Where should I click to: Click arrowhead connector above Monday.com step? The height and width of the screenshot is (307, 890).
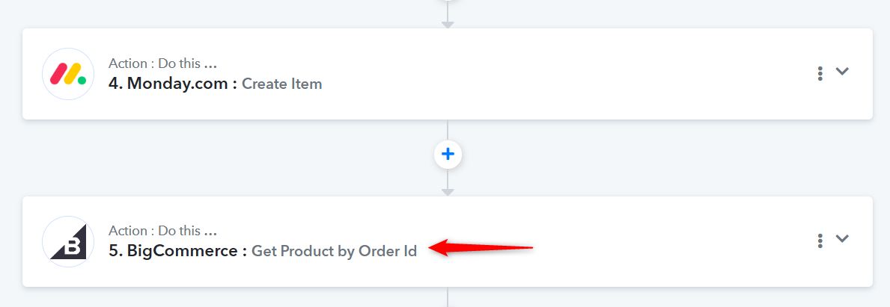(448, 25)
